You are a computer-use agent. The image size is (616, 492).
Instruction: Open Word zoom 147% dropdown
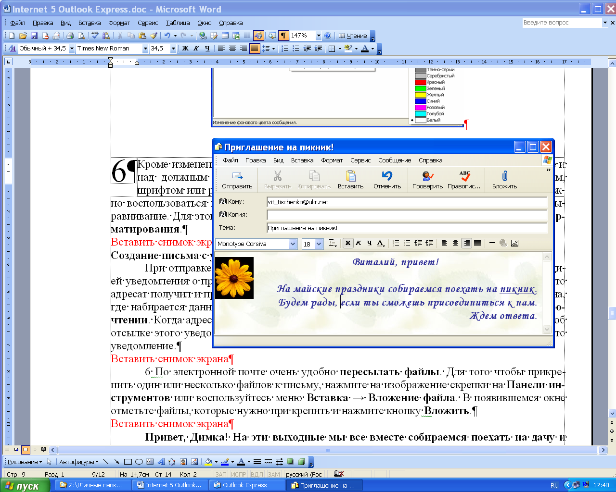click(318, 36)
